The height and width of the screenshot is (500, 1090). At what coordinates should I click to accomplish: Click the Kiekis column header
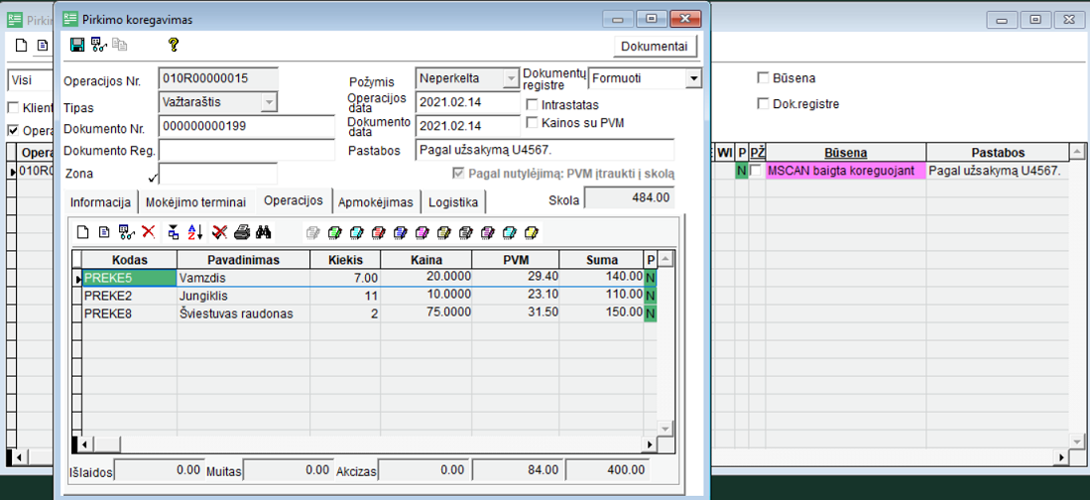[x=345, y=259]
